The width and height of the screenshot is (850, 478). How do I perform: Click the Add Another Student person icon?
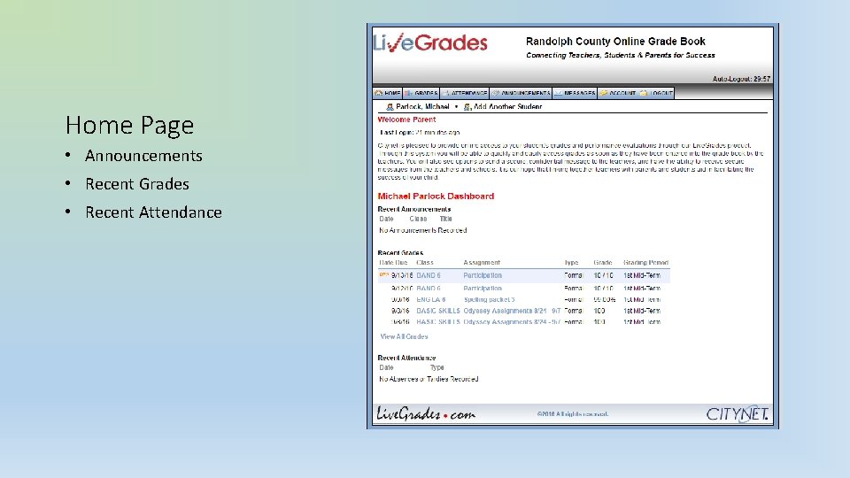tap(467, 107)
